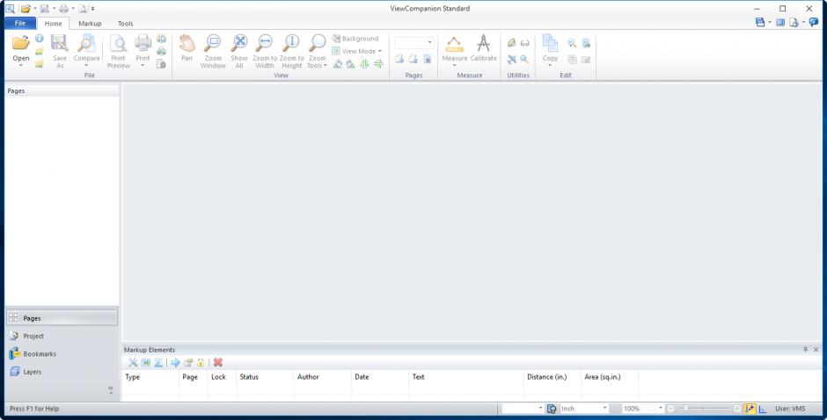
Task: Expand the navigation pane chevron under Layers
Action: click(111, 390)
